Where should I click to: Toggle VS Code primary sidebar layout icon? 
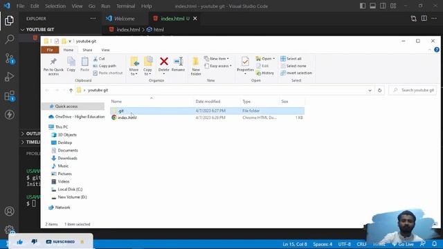point(363,6)
